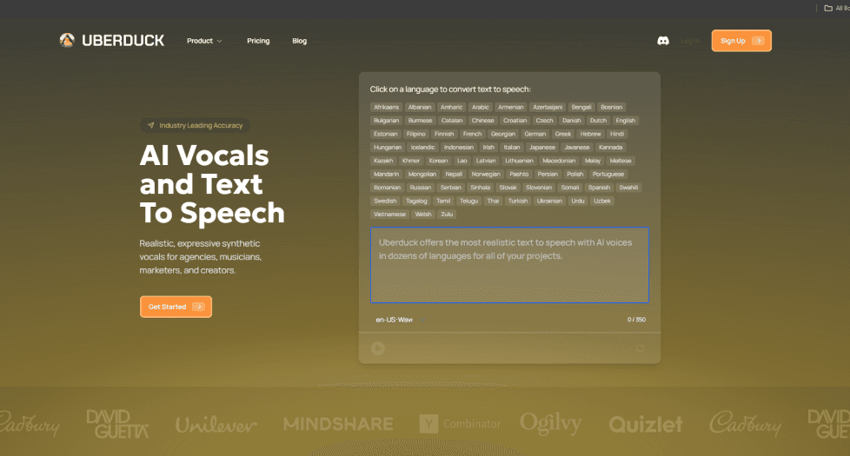This screenshot has width=850, height=456.
Task: Select Vietnamese language tag
Action: [x=389, y=215]
